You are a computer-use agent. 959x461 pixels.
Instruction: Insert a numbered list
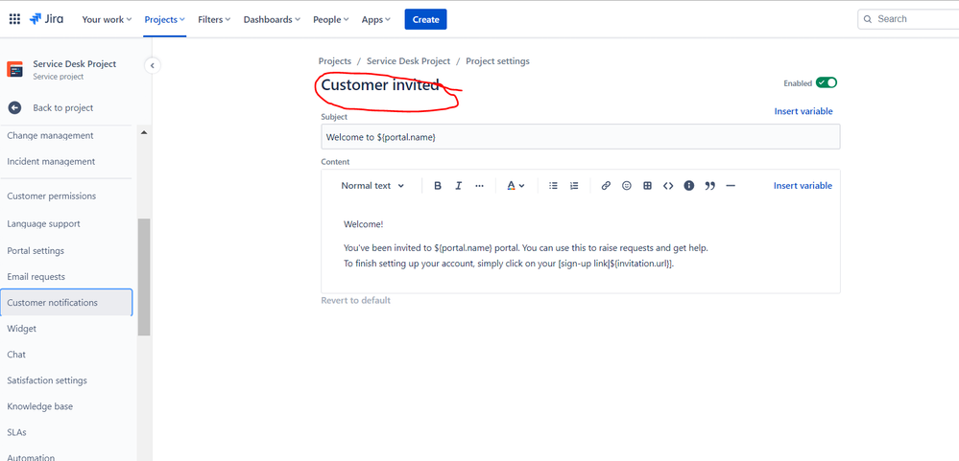pos(574,186)
